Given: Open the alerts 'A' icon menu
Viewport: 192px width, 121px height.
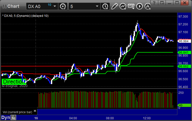Looking at the screenshot, I should point(148,6).
